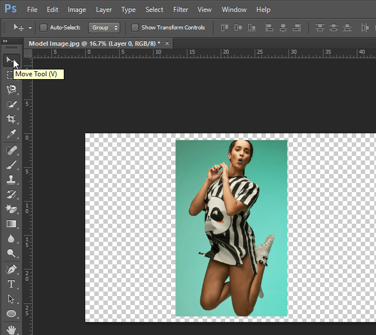Open the Filter menu
The height and width of the screenshot is (335, 376).
[x=181, y=10]
